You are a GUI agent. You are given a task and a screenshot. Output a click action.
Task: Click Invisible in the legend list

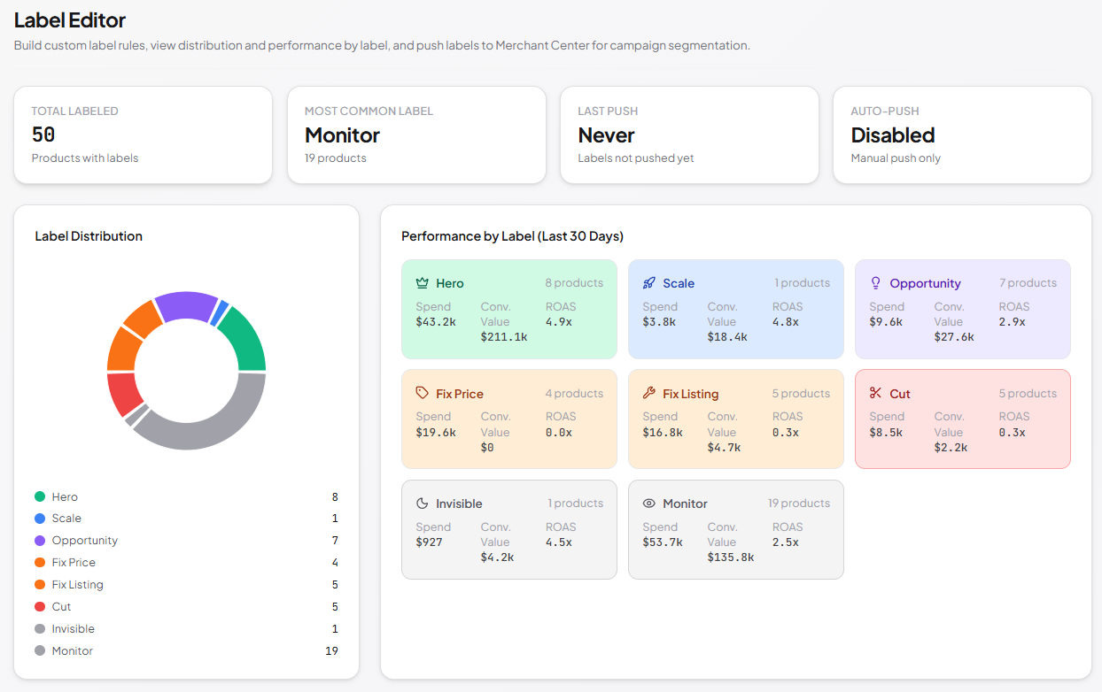pos(73,629)
